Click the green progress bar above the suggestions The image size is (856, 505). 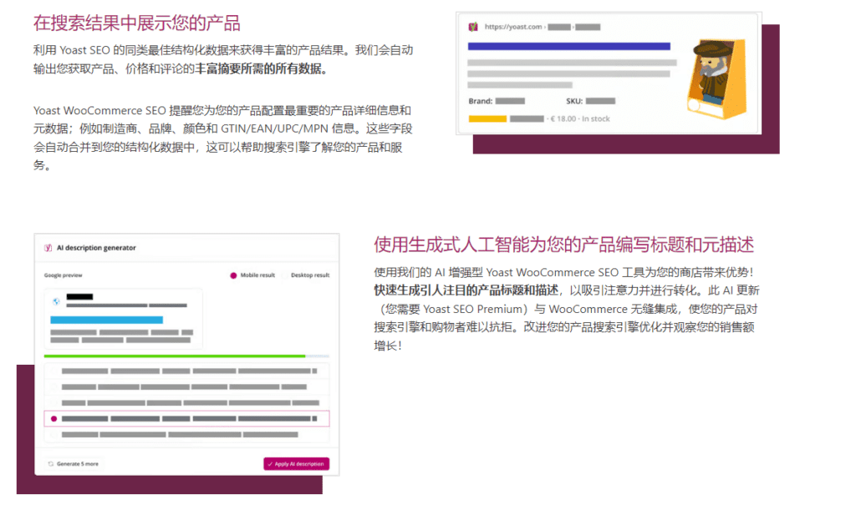pyautogui.click(x=175, y=356)
